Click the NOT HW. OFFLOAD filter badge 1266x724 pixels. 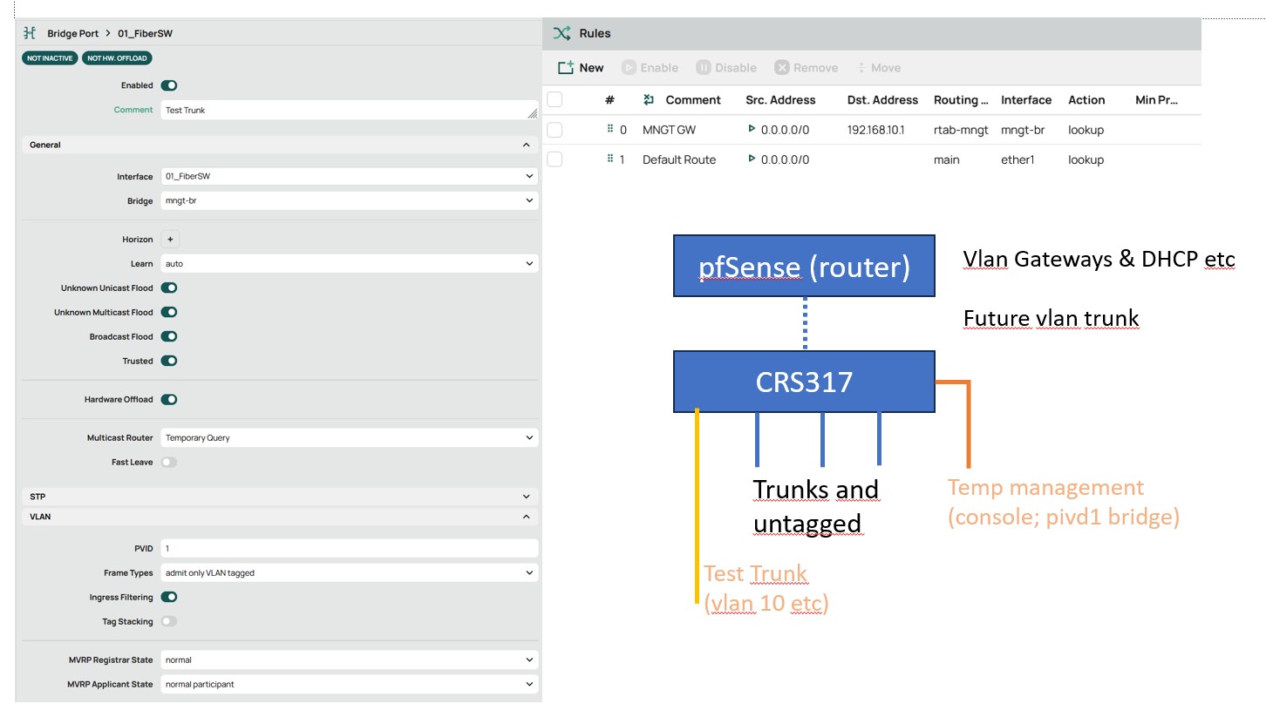click(x=117, y=58)
